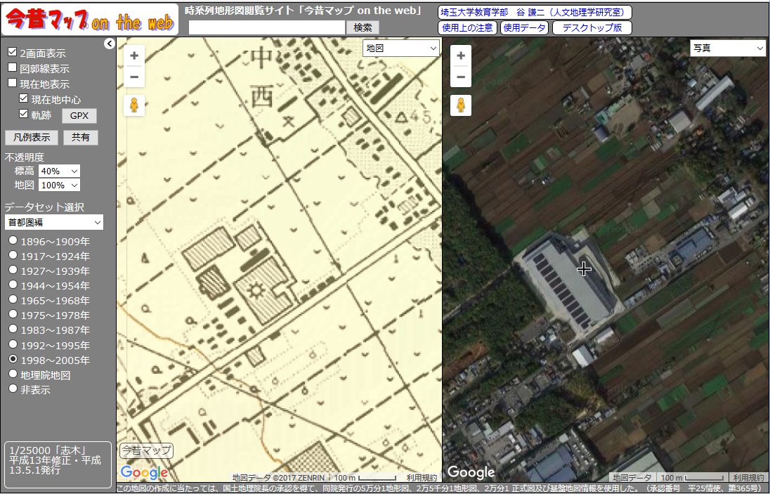The height and width of the screenshot is (494, 770).
Task: Select the 1917～1924年 period radio button
Action: 13,255
